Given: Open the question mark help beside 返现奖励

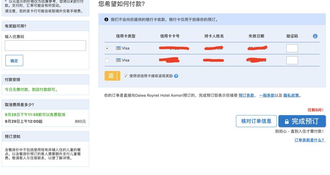Looking at the screenshot, I should coord(176,76).
